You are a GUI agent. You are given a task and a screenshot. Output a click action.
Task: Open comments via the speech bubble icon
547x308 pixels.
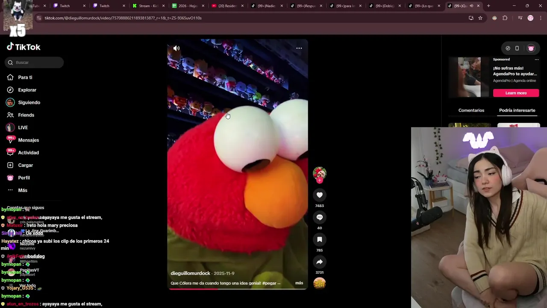pos(319,217)
